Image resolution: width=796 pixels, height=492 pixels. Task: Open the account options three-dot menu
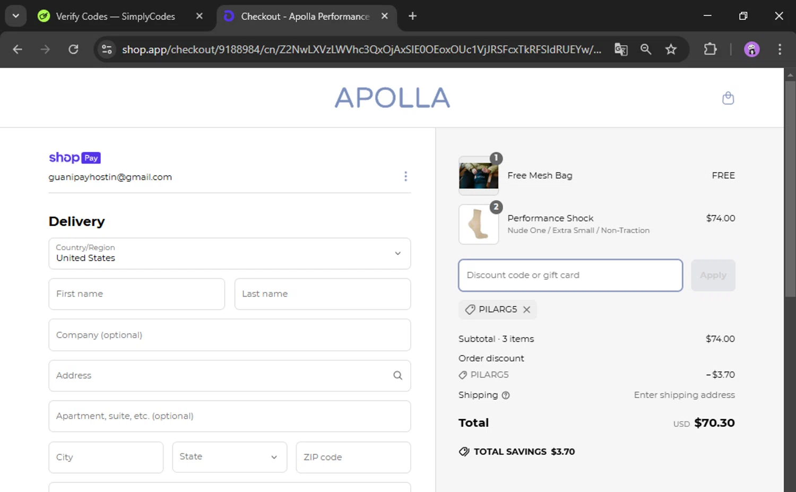(405, 176)
